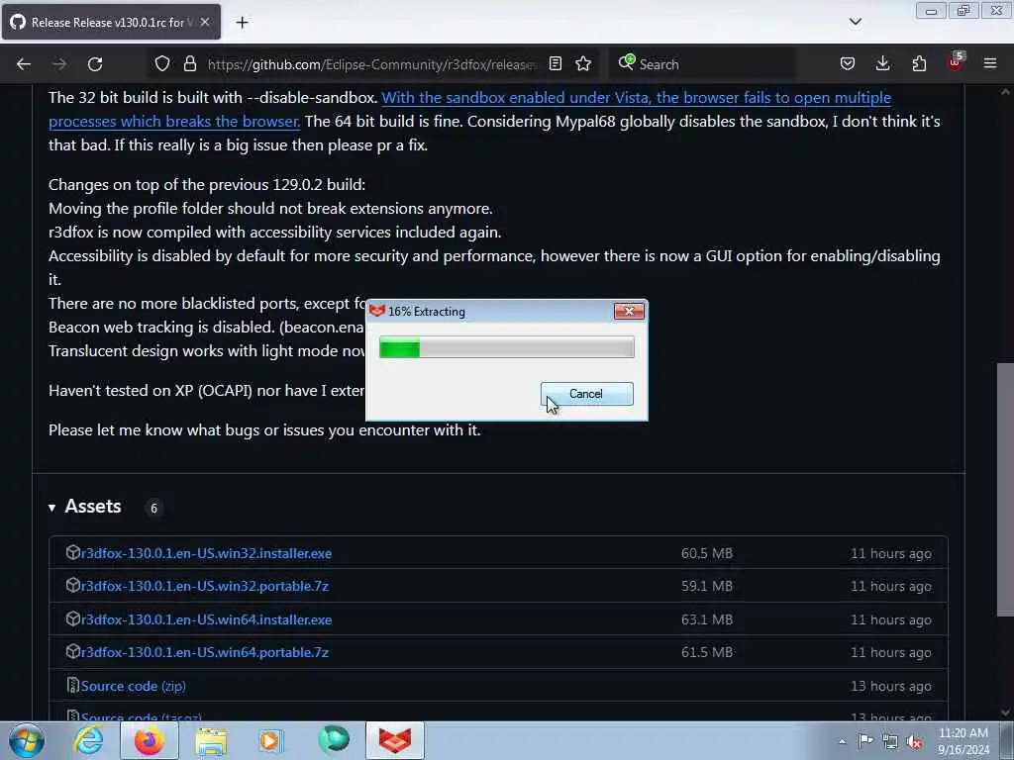Collapse the Assets section triangle

pyautogui.click(x=51, y=508)
